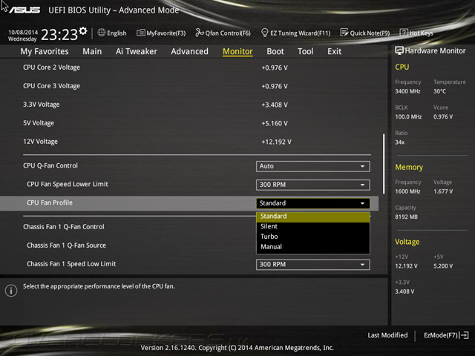Click the +12.192 V reading
Screen dimensions: 475x356
coord(276,142)
